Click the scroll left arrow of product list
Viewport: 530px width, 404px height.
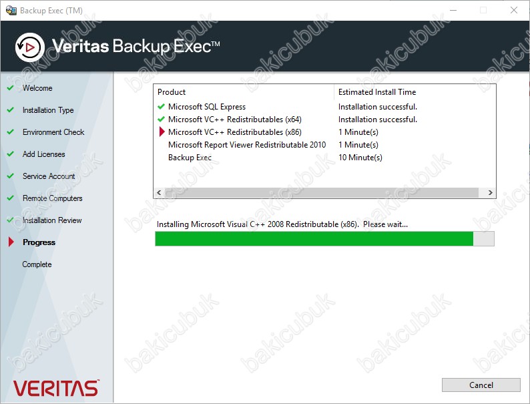tap(159, 193)
